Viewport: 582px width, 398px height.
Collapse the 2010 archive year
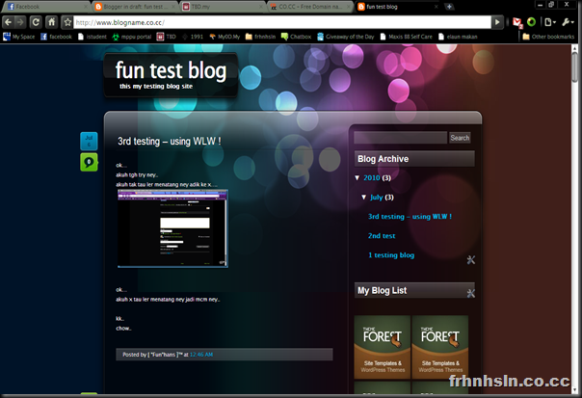point(357,178)
